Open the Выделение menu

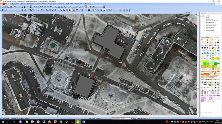(16, 4)
